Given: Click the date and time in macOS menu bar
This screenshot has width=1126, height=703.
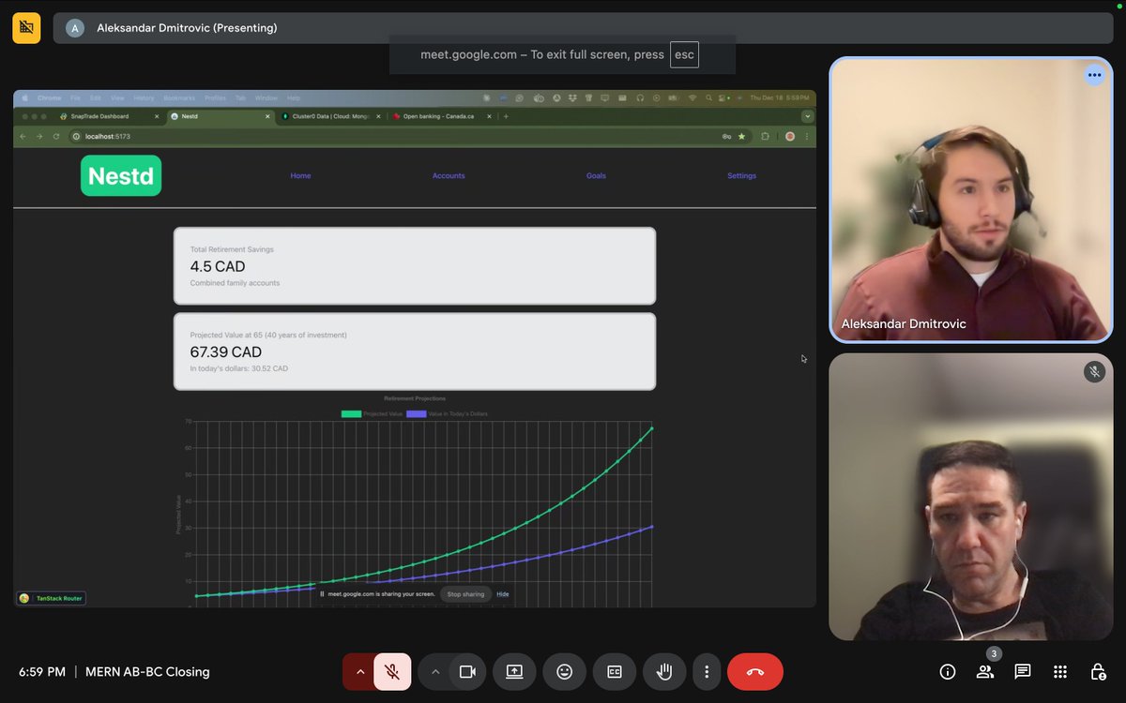Looking at the screenshot, I should click(779, 97).
